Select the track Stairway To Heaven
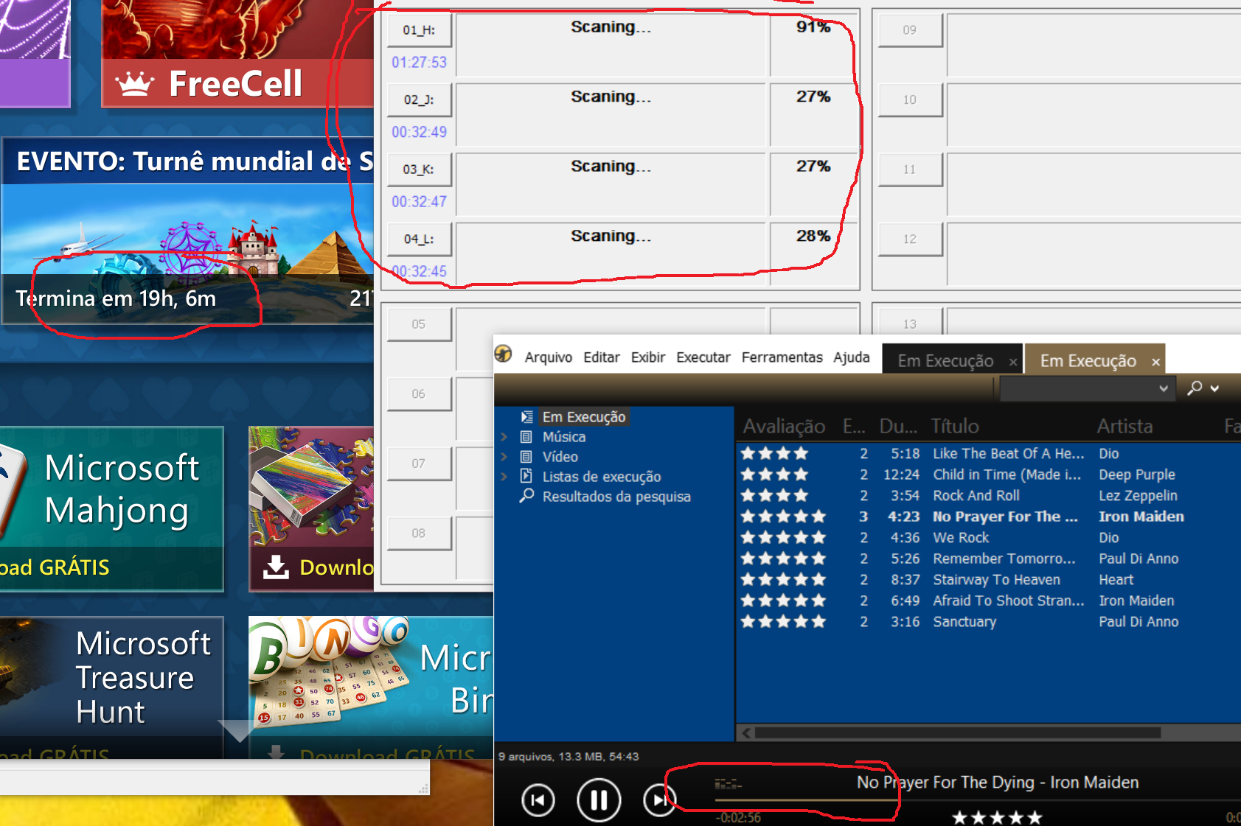The width and height of the screenshot is (1241, 826). [996, 580]
